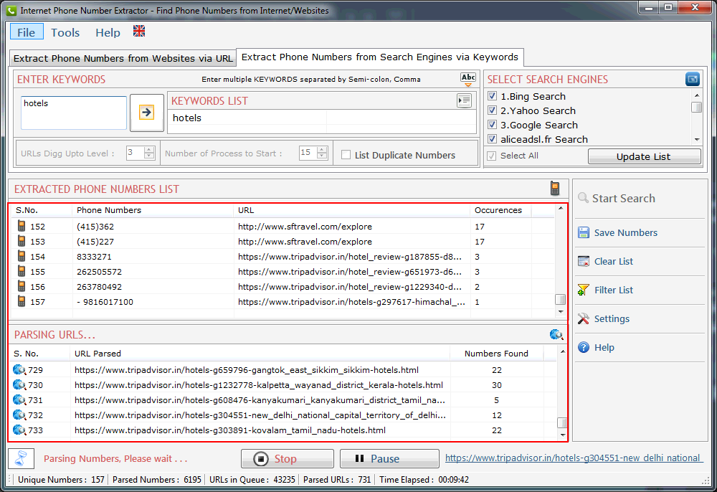
Task: Click the globe magnifier icon in Parsing URLs
Action: point(556,334)
